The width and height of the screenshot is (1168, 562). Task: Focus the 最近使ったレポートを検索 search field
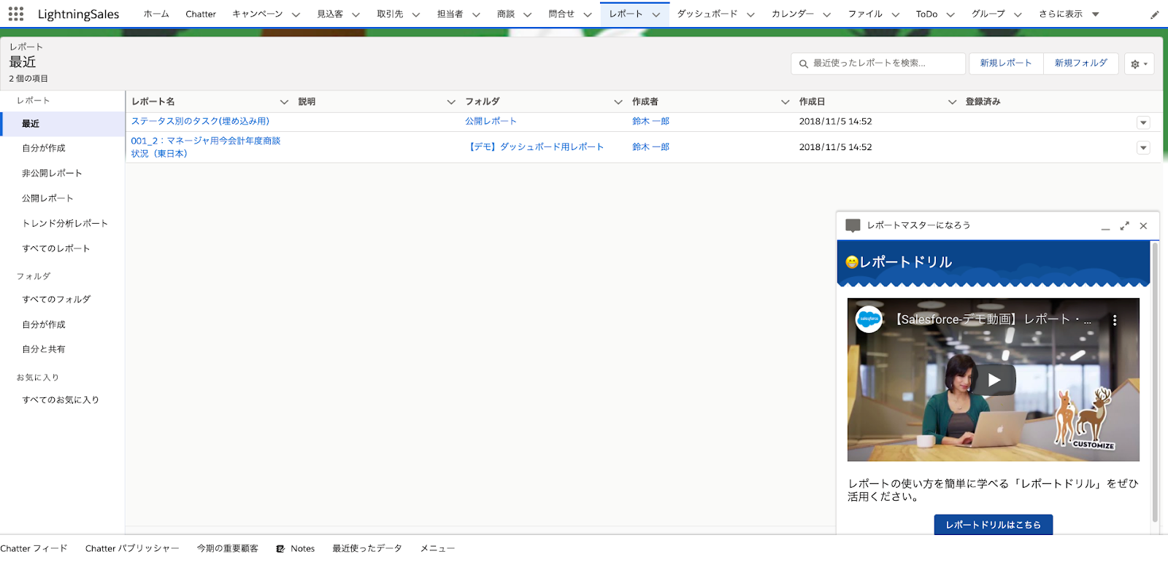click(878, 63)
